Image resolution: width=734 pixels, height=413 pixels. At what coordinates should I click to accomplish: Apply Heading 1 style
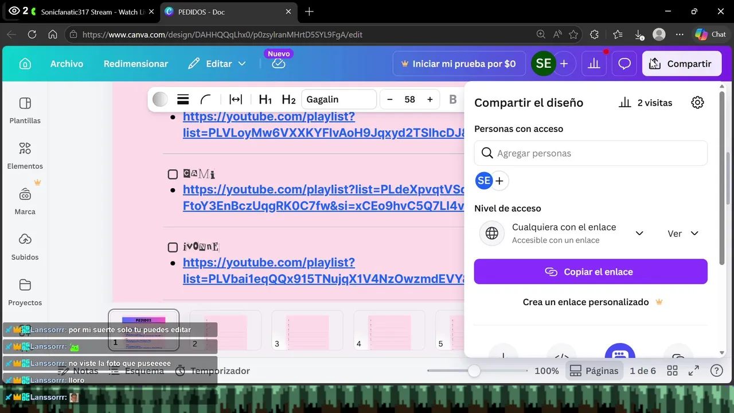(265, 99)
